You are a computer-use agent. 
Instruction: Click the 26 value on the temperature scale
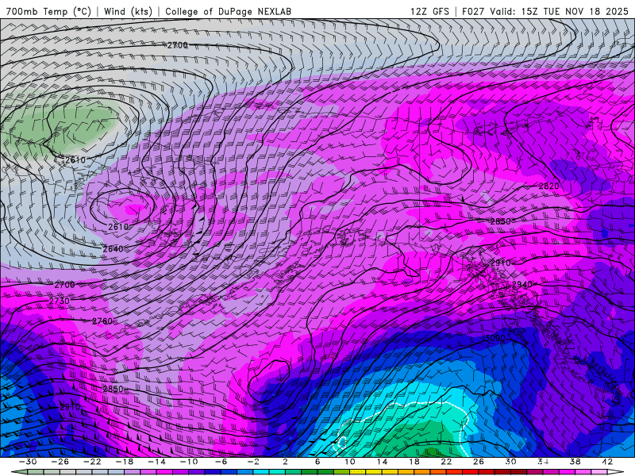[479, 462]
